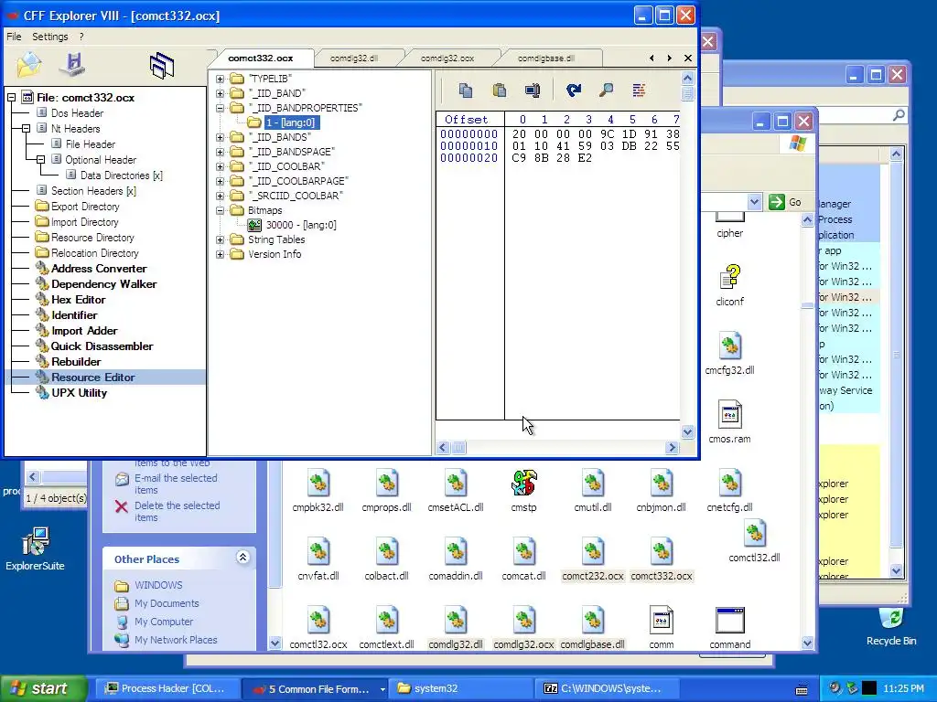Click hex view vertical scrollbar down arrow
937x702 pixels.
tap(687, 431)
